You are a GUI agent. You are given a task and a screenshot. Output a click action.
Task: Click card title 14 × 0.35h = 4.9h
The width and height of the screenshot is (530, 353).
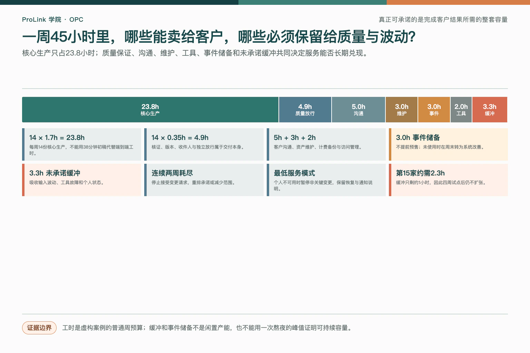click(180, 138)
